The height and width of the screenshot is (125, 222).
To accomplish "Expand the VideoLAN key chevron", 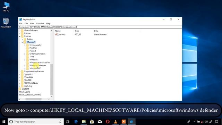I will (20, 77).
